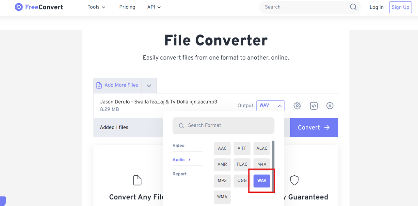Choose the highlighted WAV format
The image size is (418, 206).
[262, 181]
